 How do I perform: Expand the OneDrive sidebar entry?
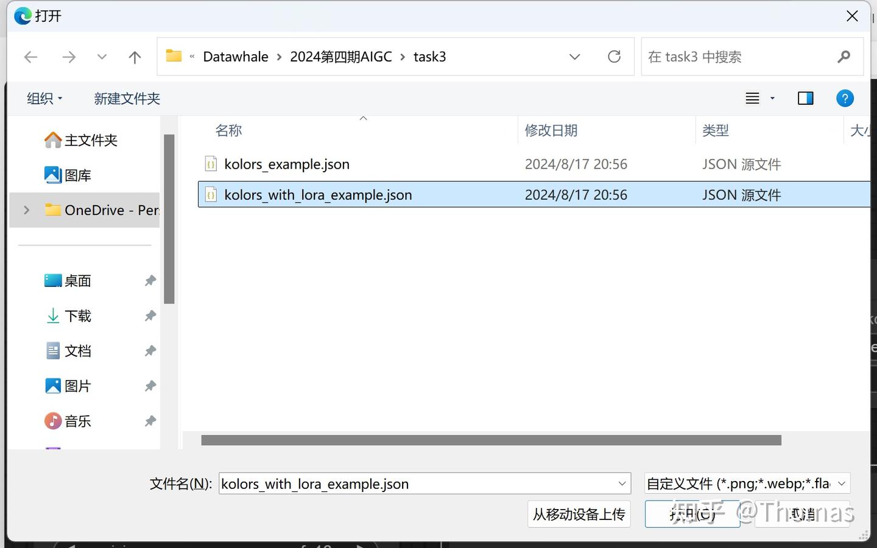pyautogui.click(x=26, y=210)
